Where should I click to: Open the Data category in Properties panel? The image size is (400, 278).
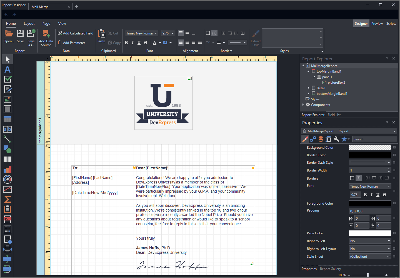(321, 139)
